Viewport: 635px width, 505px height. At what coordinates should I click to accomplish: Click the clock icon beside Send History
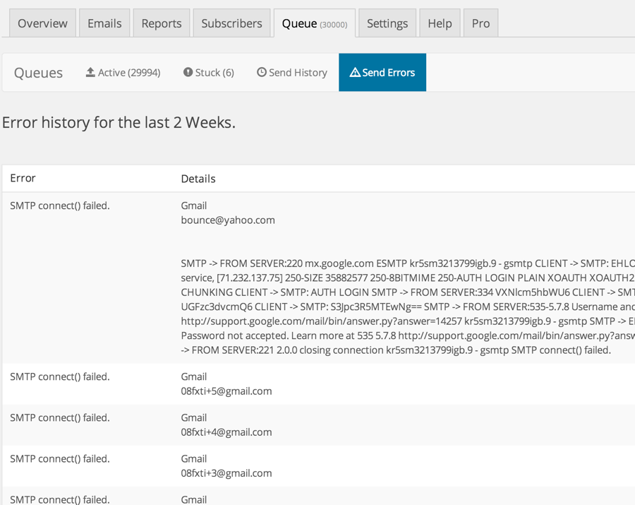[x=262, y=72]
